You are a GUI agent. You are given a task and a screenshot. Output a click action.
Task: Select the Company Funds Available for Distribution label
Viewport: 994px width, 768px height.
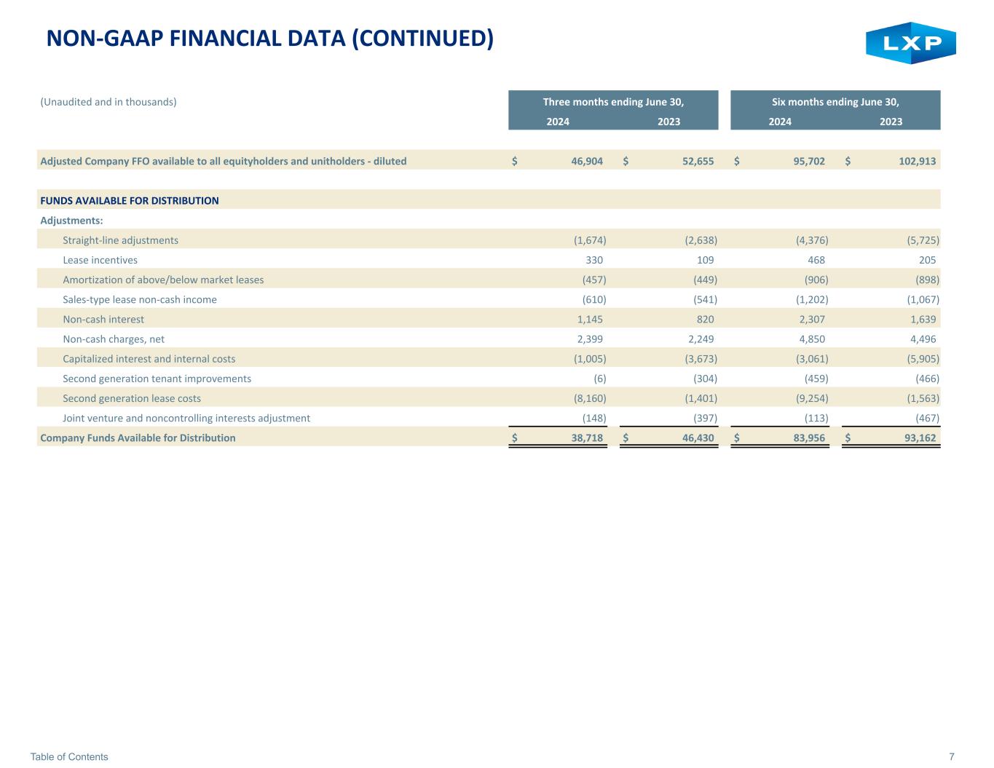click(x=138, y=438)
